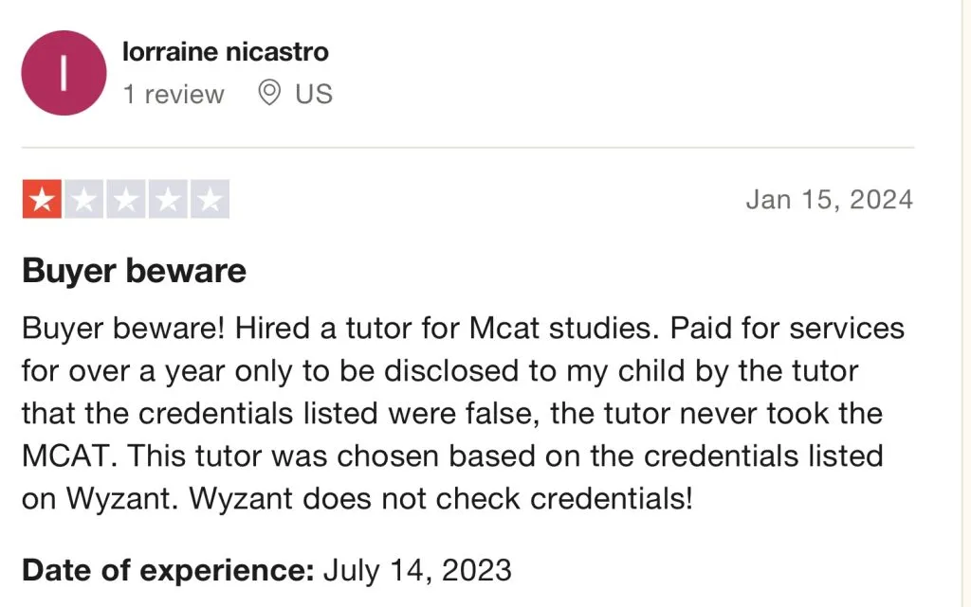Open the bold "Buyer beware" review title
This screenshot has width=971, height=607.
pos(134,271)
